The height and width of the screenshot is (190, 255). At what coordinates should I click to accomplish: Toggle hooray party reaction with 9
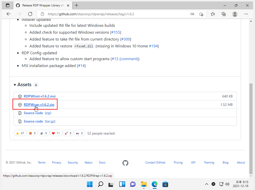(x=44, y=133)
